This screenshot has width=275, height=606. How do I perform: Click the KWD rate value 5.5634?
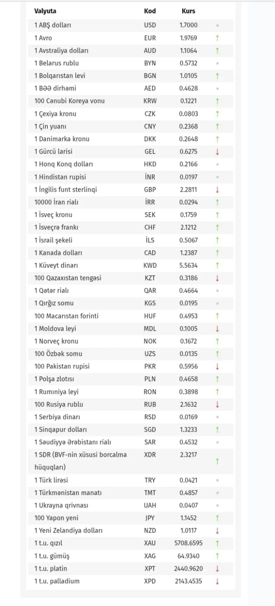tap(188, 266)
